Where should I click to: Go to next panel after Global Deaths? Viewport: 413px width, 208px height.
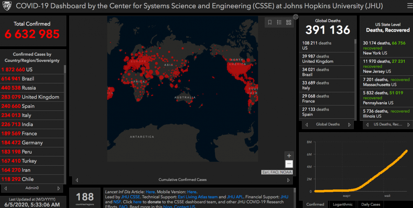349,125
